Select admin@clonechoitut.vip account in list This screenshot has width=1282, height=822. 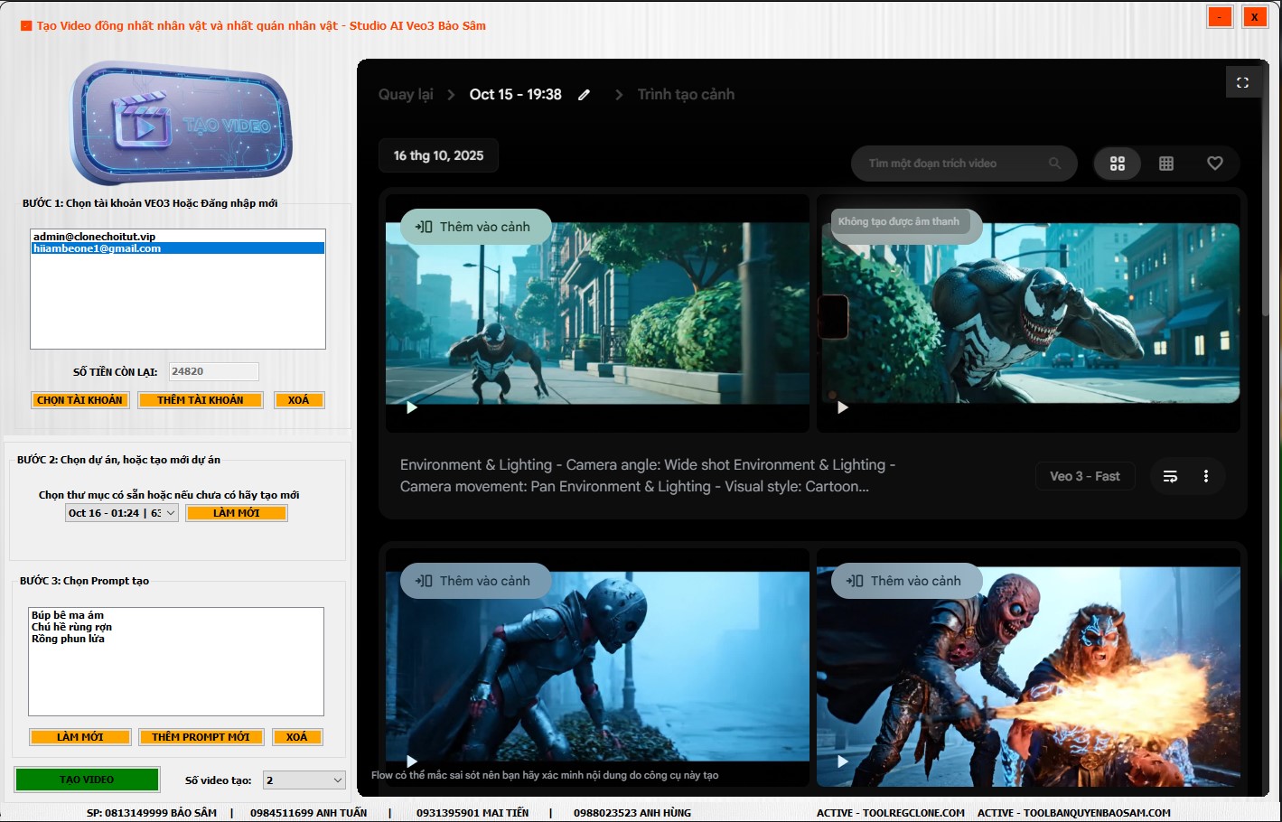coord(95,237)
